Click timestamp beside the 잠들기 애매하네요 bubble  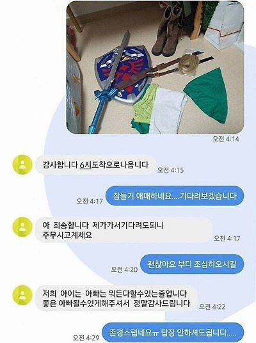(90, 201)
